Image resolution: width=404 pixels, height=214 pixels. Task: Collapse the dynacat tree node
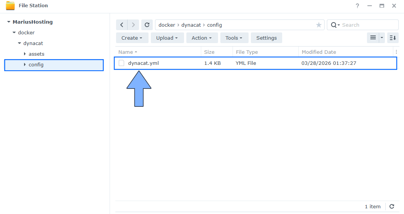tap(19, 43)
